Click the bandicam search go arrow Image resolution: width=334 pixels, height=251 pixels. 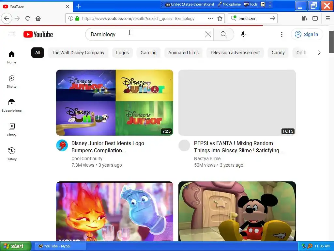[x=272, y=18]
